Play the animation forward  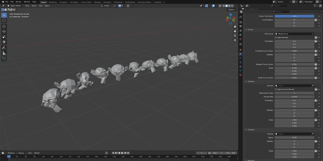click(122, 153)
